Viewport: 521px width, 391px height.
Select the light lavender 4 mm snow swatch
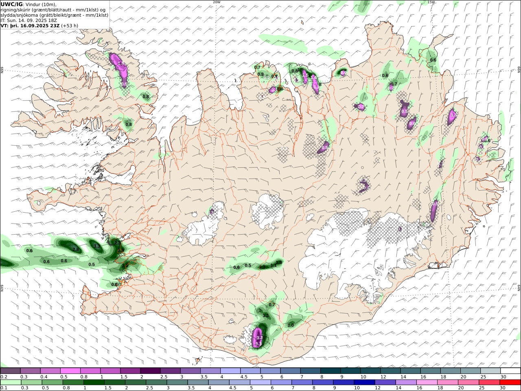click(230, 371)
